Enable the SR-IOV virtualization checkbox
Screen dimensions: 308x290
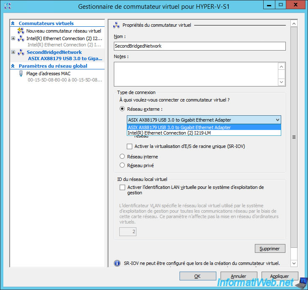tap(129, 146)
